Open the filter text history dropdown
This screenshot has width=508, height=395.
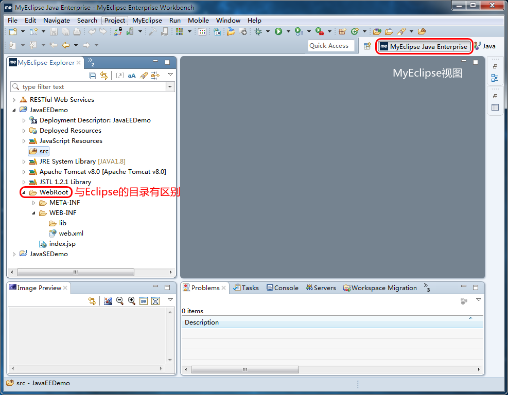(170, 87)
